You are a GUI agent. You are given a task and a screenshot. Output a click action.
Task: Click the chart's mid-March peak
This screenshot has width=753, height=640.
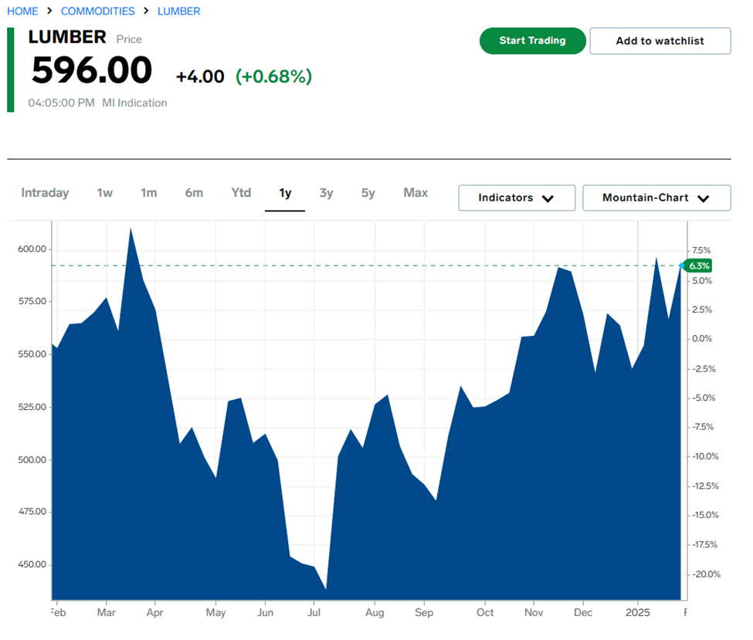(131, 229)
